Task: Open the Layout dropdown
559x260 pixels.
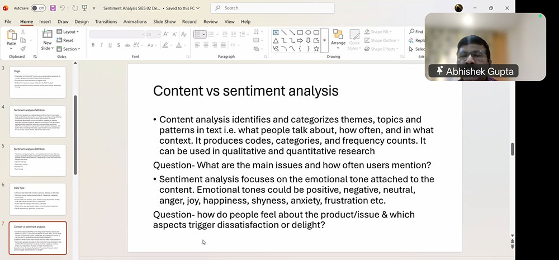Action: click(70, 32)
